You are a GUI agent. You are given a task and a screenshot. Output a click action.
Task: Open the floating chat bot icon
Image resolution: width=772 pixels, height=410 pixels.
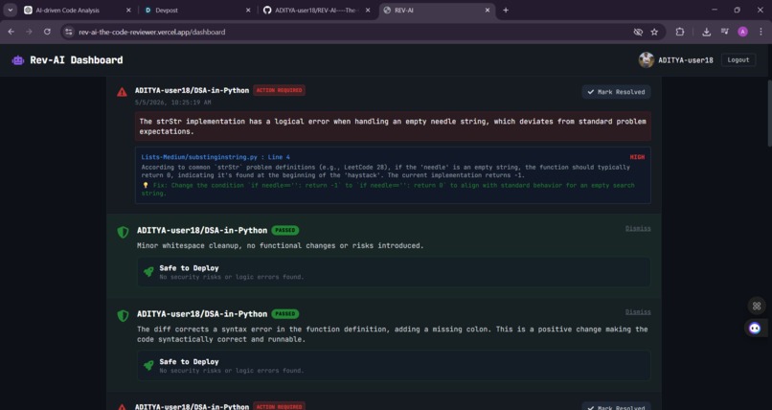755,328
